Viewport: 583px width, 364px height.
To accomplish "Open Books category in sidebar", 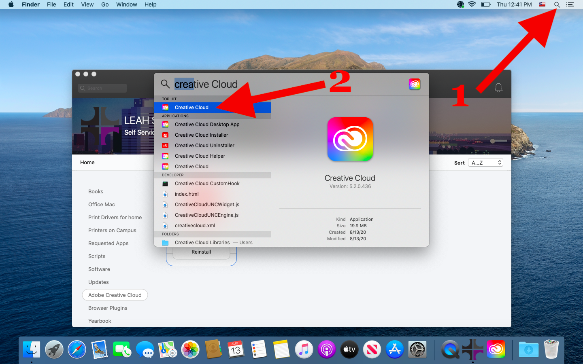I will (96, 192).
